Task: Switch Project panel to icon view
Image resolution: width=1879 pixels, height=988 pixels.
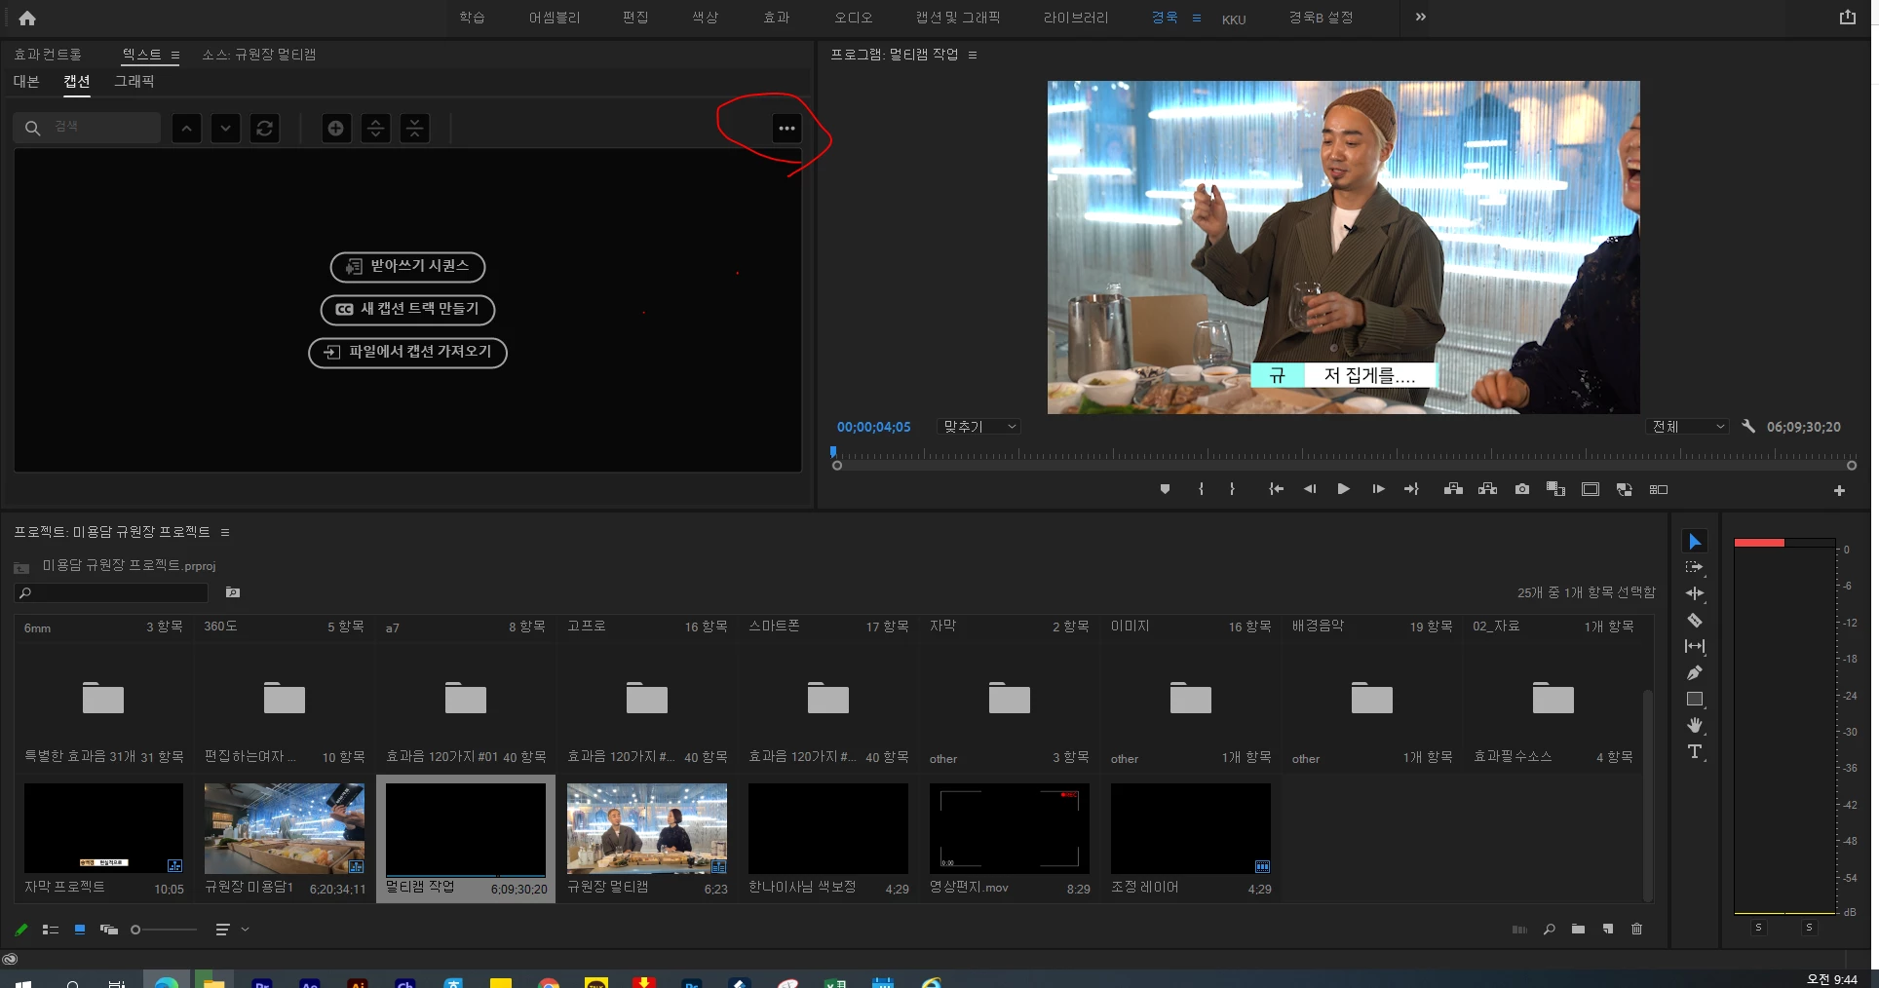Action: pyautogui.click(x=80, y=930)
